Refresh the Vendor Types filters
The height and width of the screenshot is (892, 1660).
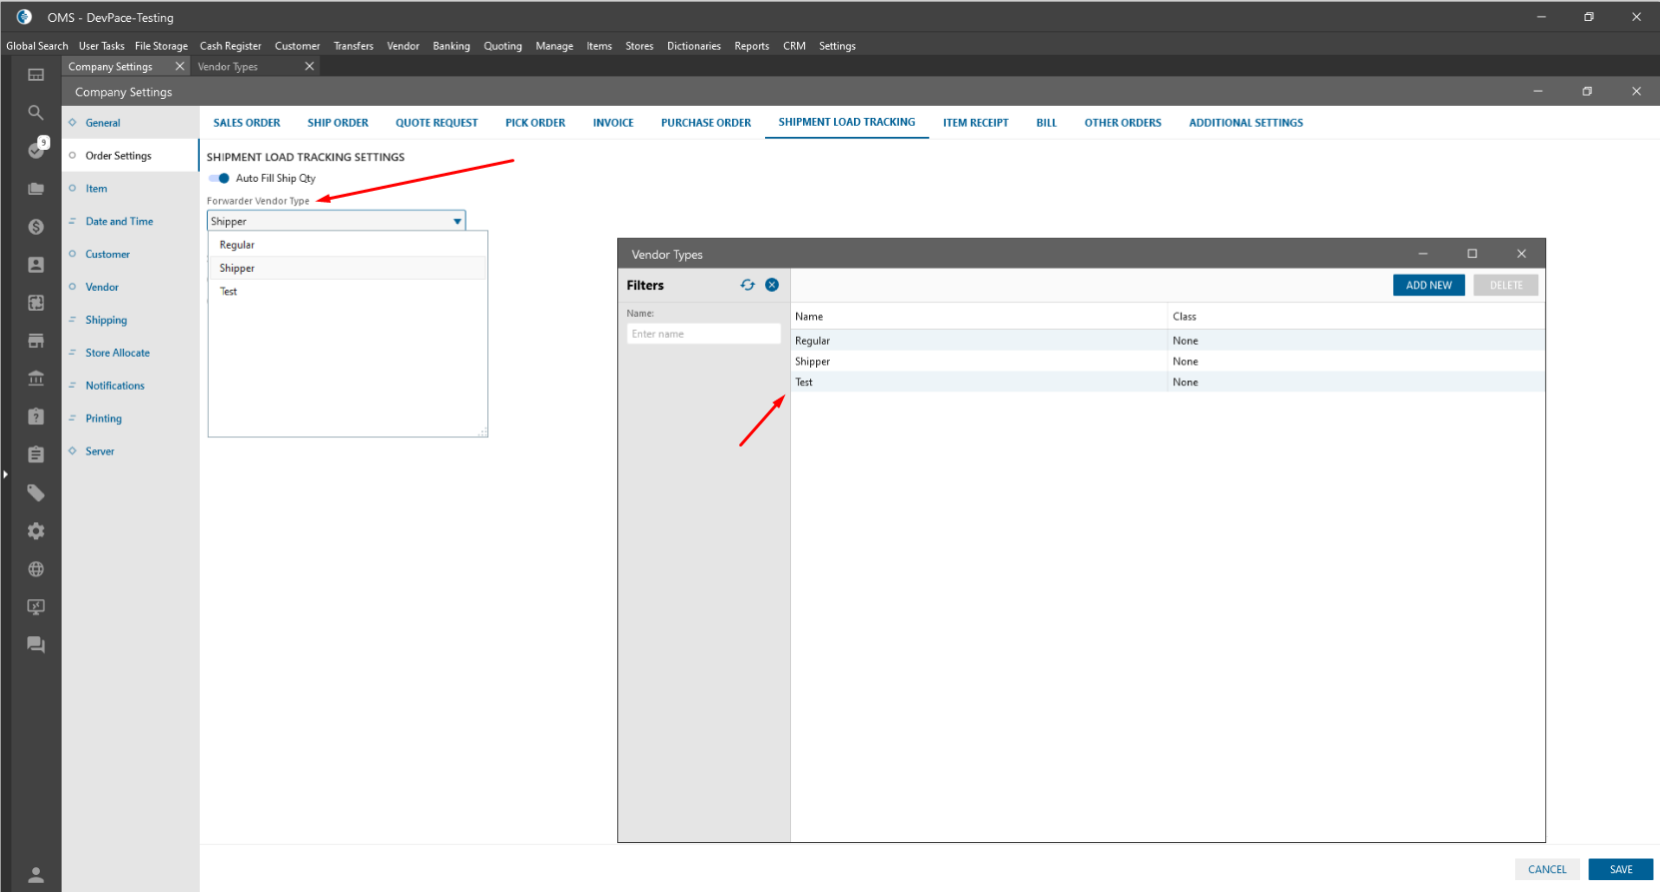click(748, 285)
